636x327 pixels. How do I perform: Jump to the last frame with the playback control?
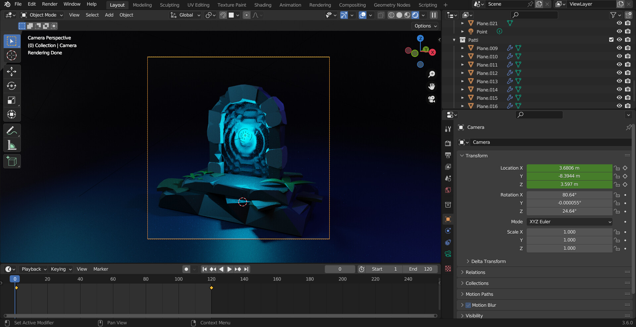[246, 269]
